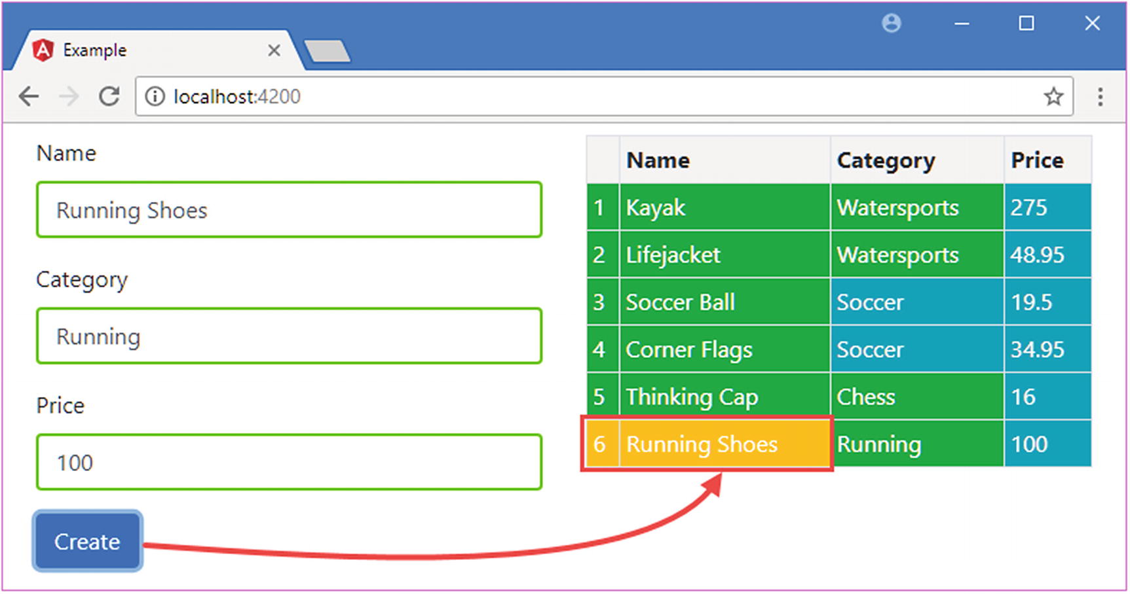Click the Price form label
This screenshot has height=594, width=1130.
pyautogui.click(x=60, y=406)
